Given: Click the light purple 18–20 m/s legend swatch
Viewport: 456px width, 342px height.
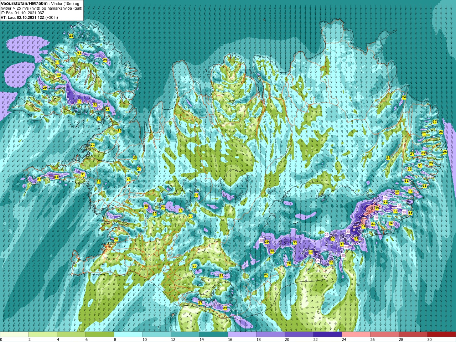Looking at the screenshot, I should point(271,335).
